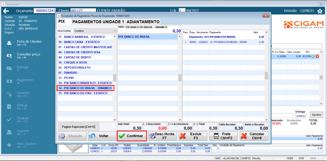The width and height of the screenshot is (327, 161).
Task: Select history row with Orcto 15226
Action: pos(150,148)
